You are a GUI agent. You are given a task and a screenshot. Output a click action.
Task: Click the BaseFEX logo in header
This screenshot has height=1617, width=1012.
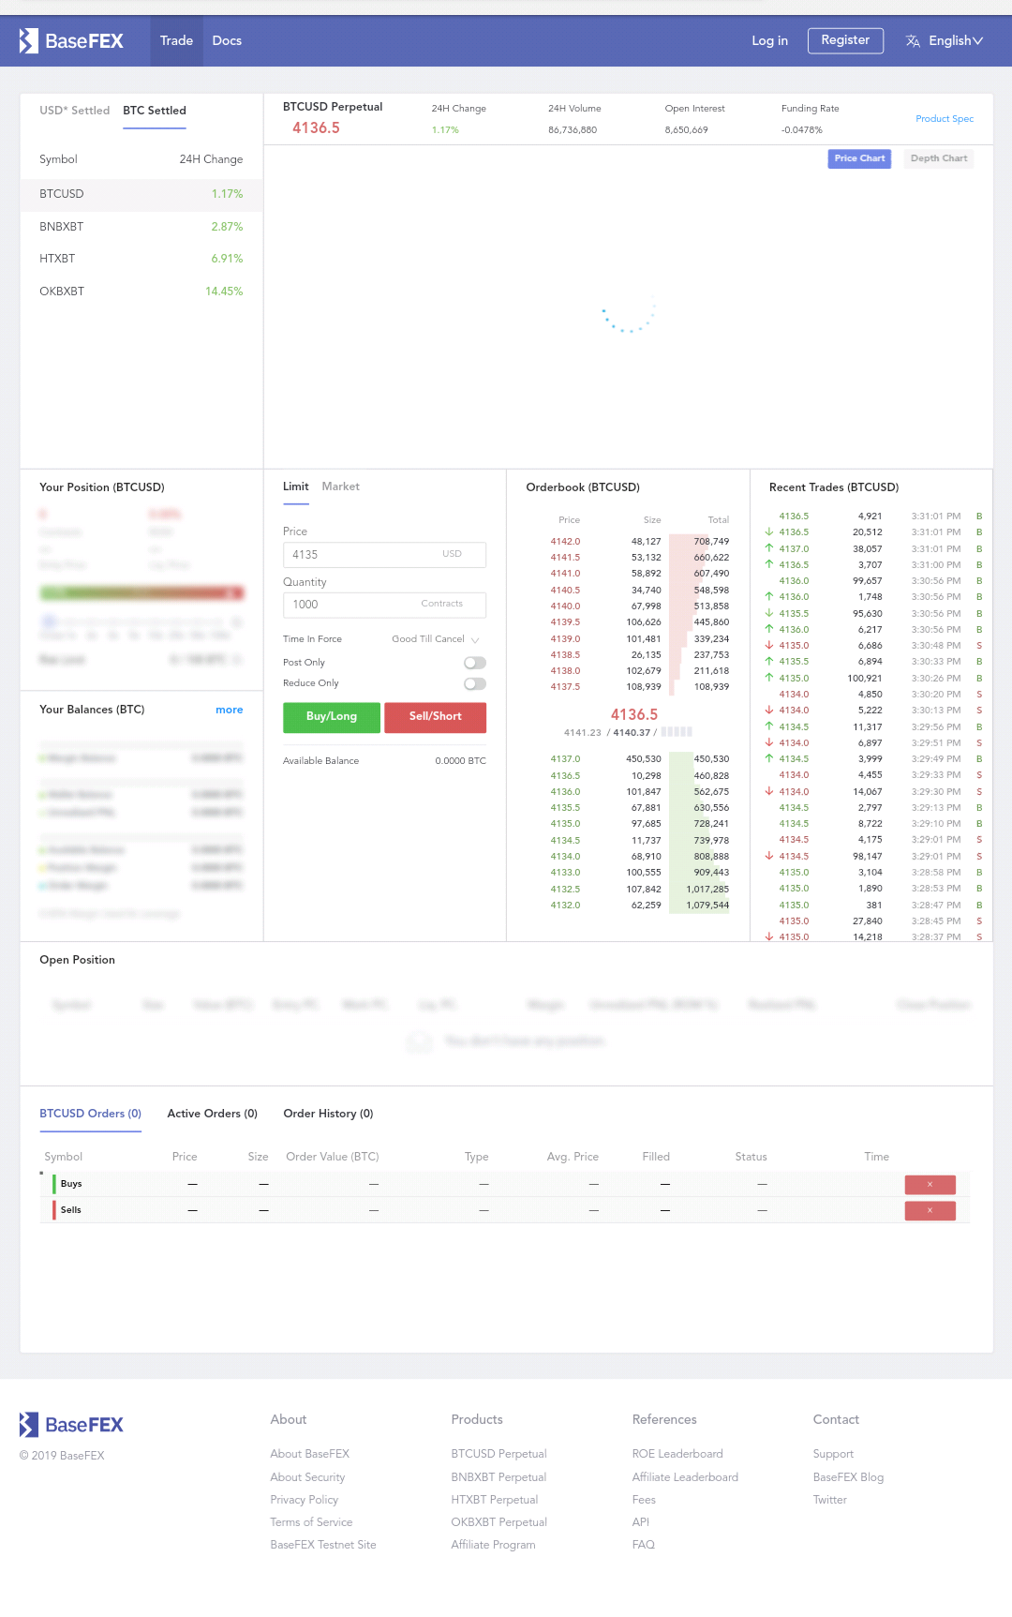pyautogui.click(x=71, y=40)
